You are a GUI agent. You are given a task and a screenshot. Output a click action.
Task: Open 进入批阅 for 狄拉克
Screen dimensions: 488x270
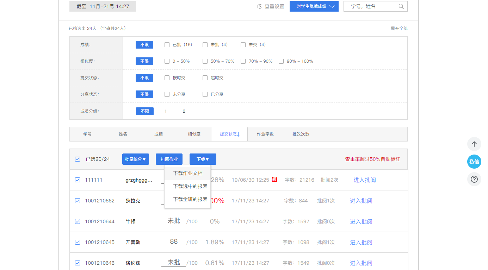361,201
